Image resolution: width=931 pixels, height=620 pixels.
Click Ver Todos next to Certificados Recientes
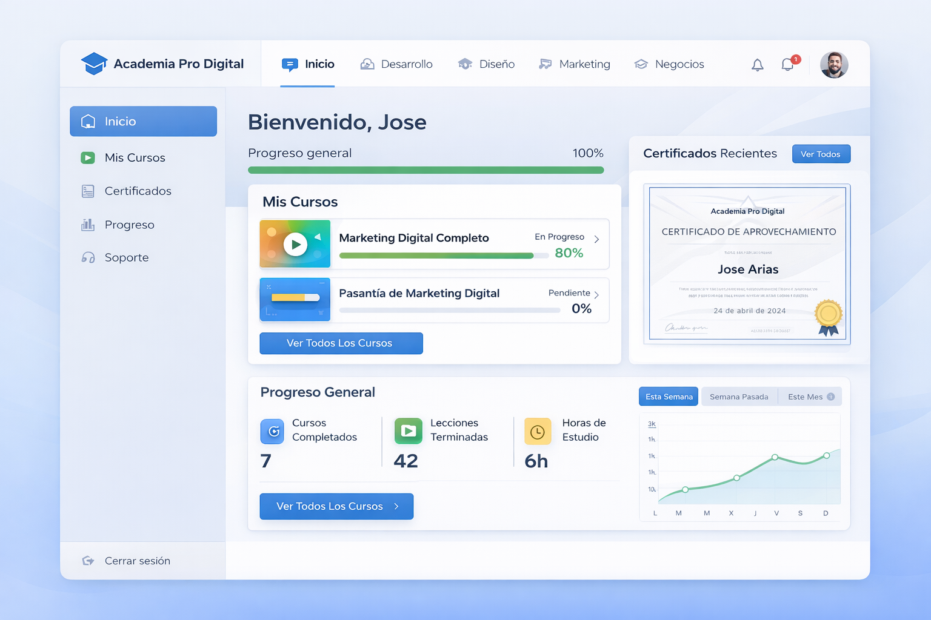point(821,154)
